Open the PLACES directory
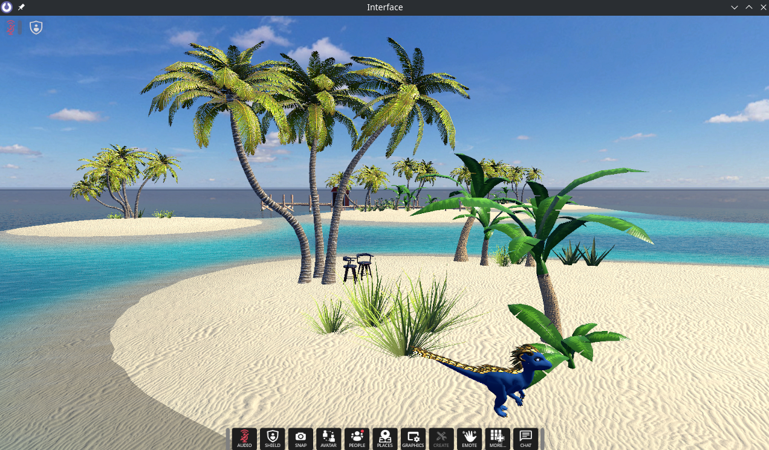The height and width of the screenshot is (450, 769). (x=385, y=439)
